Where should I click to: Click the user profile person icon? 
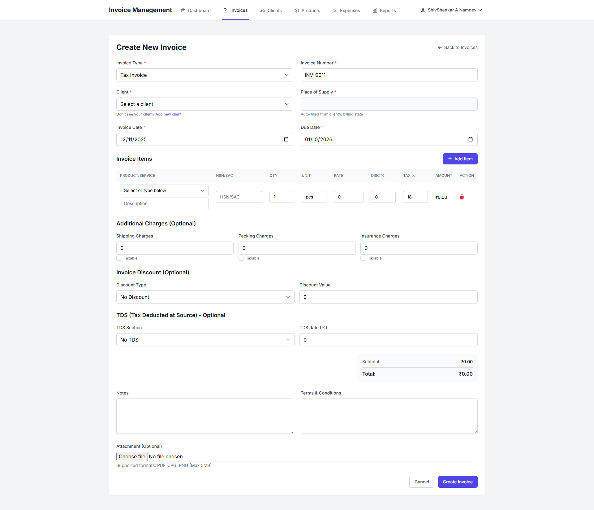[x=423, y=10]
